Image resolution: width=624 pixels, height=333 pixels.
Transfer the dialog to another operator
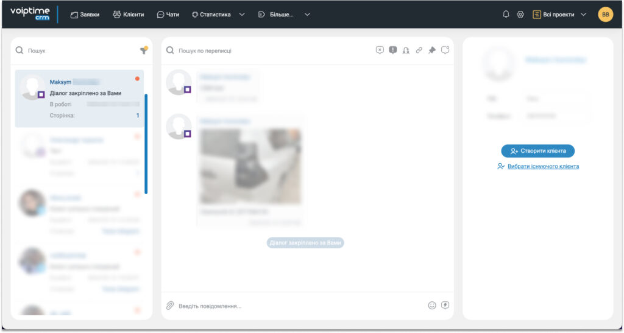click(406, 51)
